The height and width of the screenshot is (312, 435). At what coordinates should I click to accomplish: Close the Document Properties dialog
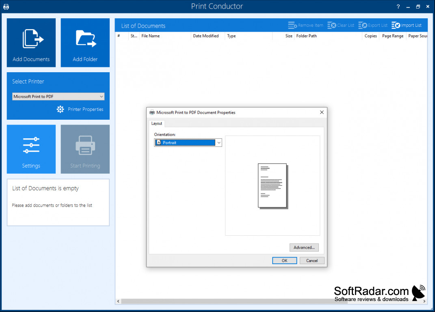click(x=322, y=112)
